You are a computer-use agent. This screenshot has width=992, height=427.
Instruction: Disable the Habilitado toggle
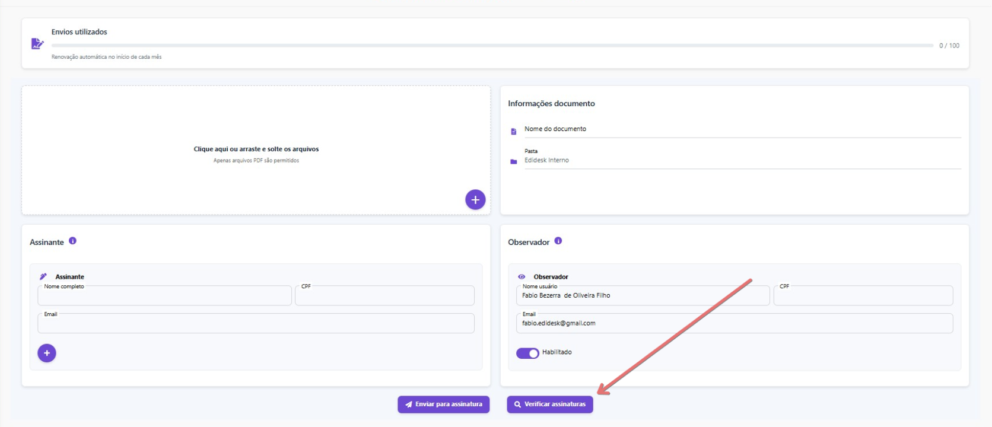[527, 353]
